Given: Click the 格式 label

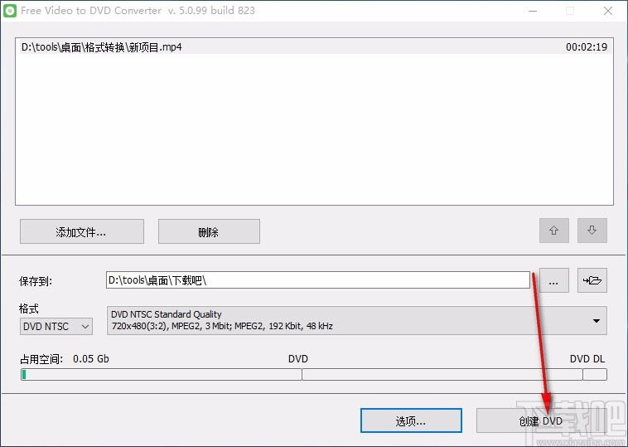Looking at the screenshot, I should click(29, 309).
